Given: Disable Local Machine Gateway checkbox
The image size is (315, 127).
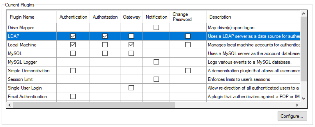Looking at the screenshot, I should coord(131,45).
